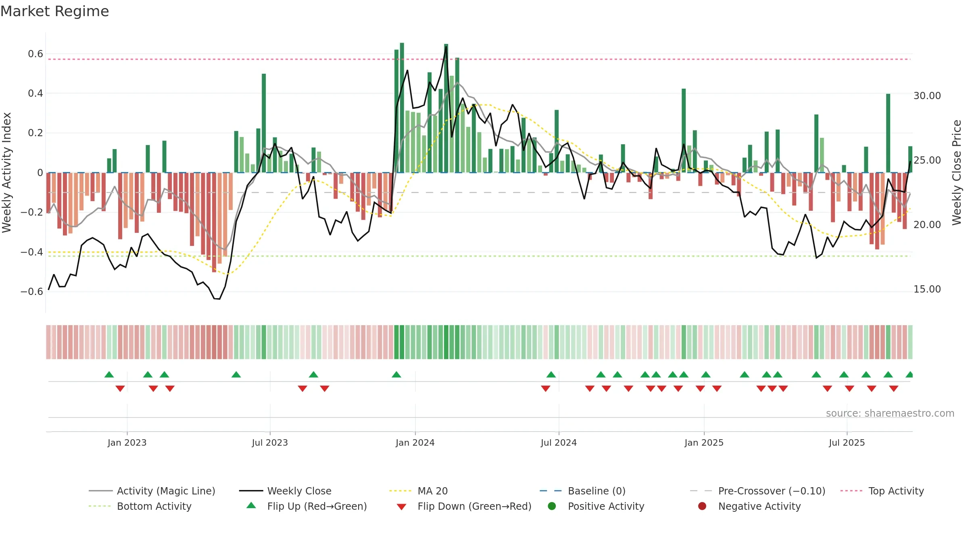Click the 0.4 activity axis label
968x544 pixels.
coord(35,93)
